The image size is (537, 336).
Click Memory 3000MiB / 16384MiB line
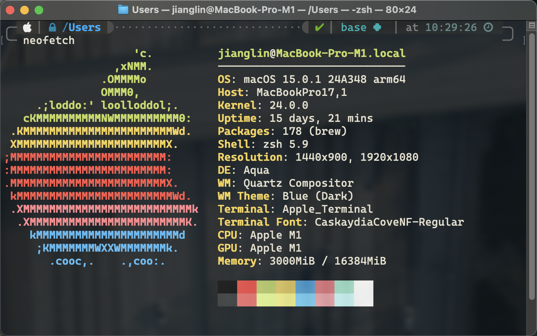point(302,261)
